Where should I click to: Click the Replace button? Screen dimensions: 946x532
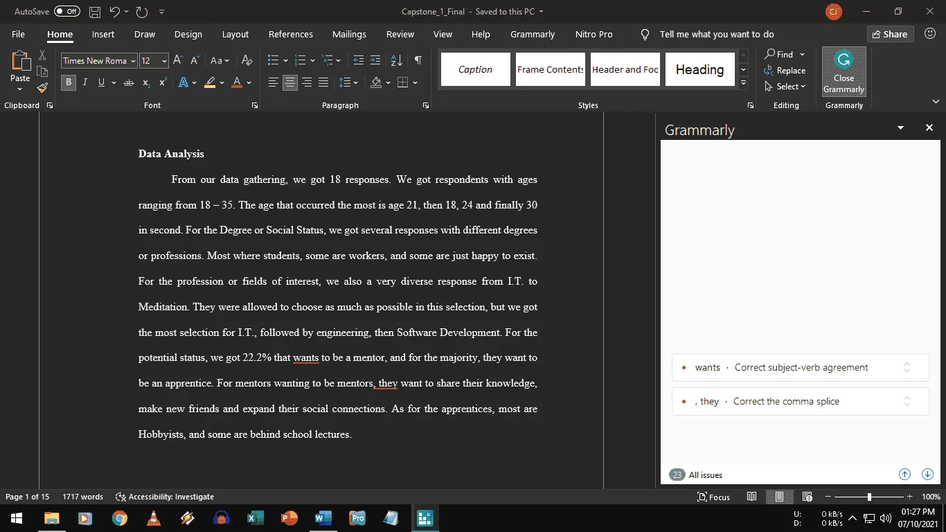pos(785,71)
